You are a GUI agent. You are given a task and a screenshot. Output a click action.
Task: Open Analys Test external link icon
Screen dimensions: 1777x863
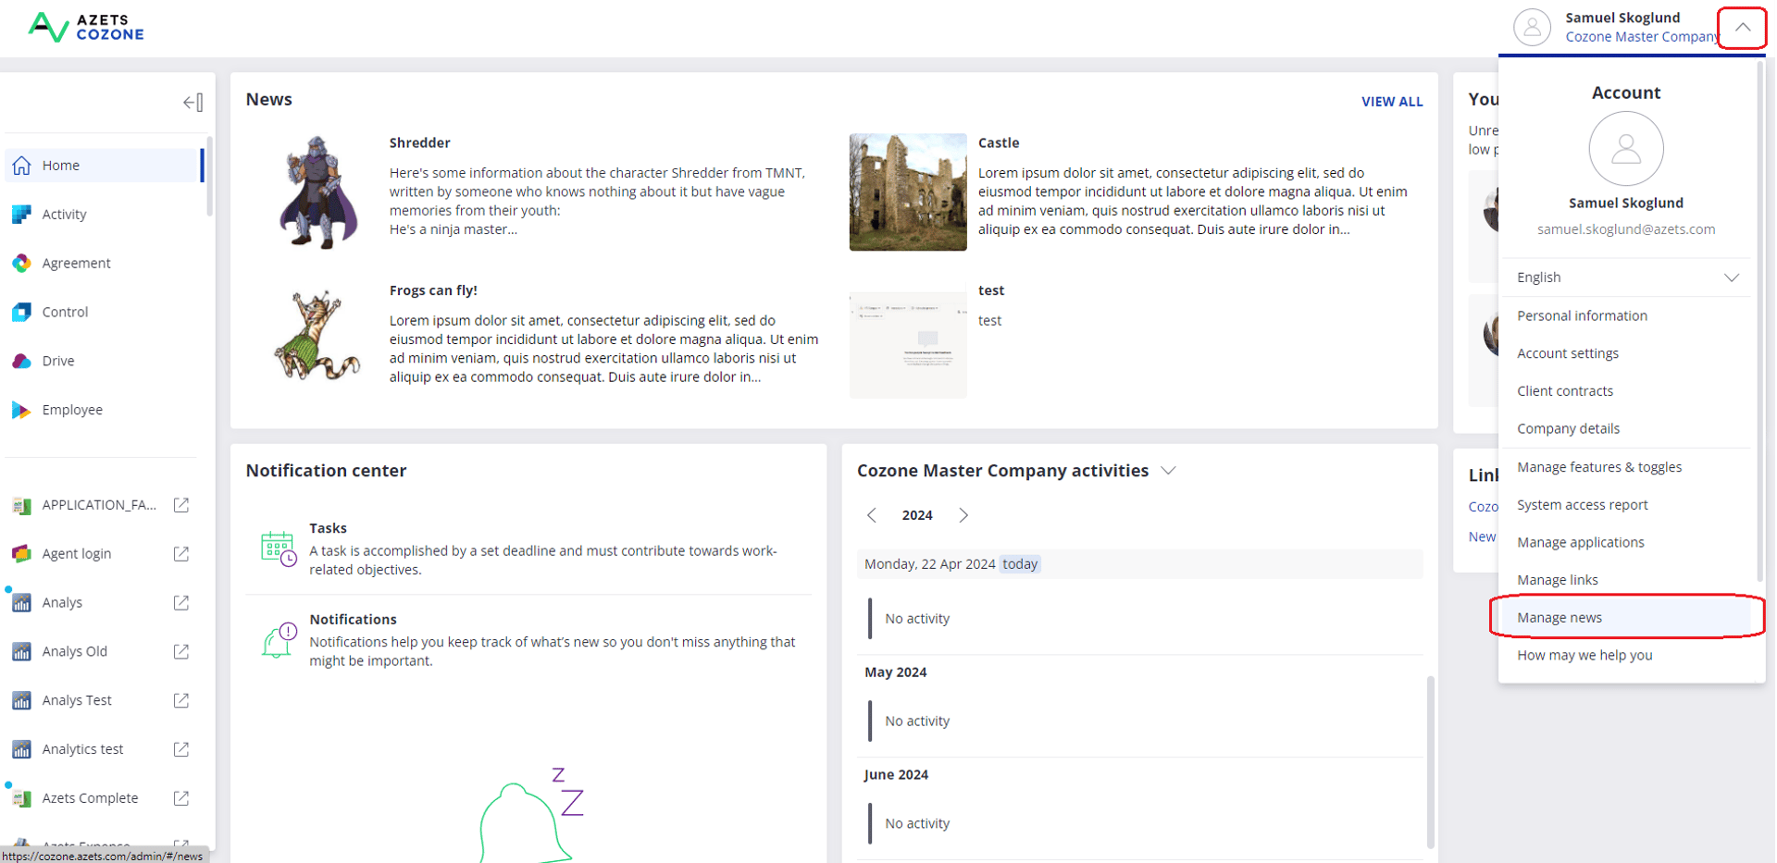pyautogui.click(x=181, y=701)
